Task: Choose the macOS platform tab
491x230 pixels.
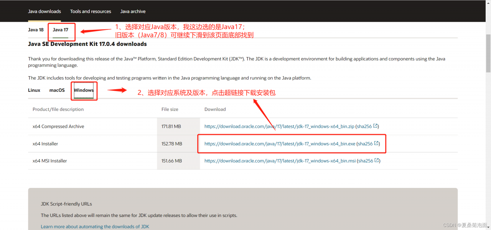Action: pyautogui.click(x=57, y=90)
